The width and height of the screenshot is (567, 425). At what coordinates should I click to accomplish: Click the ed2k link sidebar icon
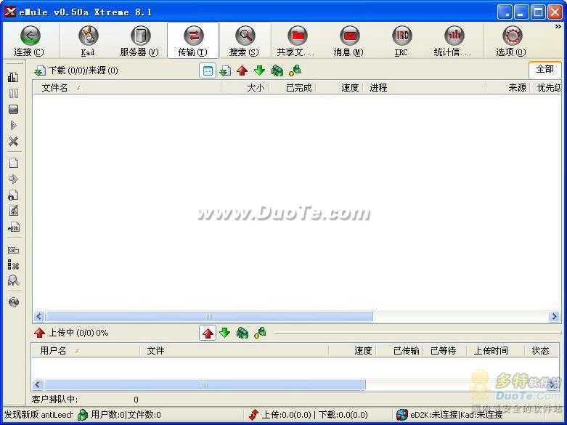point(13,227)
